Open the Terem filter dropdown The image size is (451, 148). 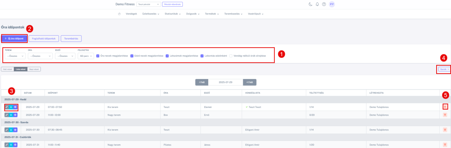coord(15,56)
